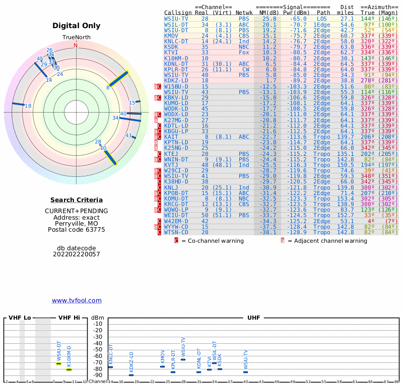Select the WSIU-DT signal bar in VHF Hi chart
Image resolution: width=403 pixels, height=386 pixels.
tap(58, 363)
